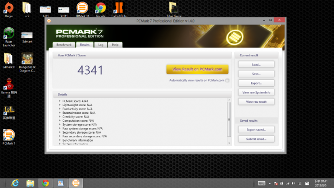Viewport: 334px width, 188px height.
Task: Click the Details scrollbar up arrow
Action: (x=229, y=100)
